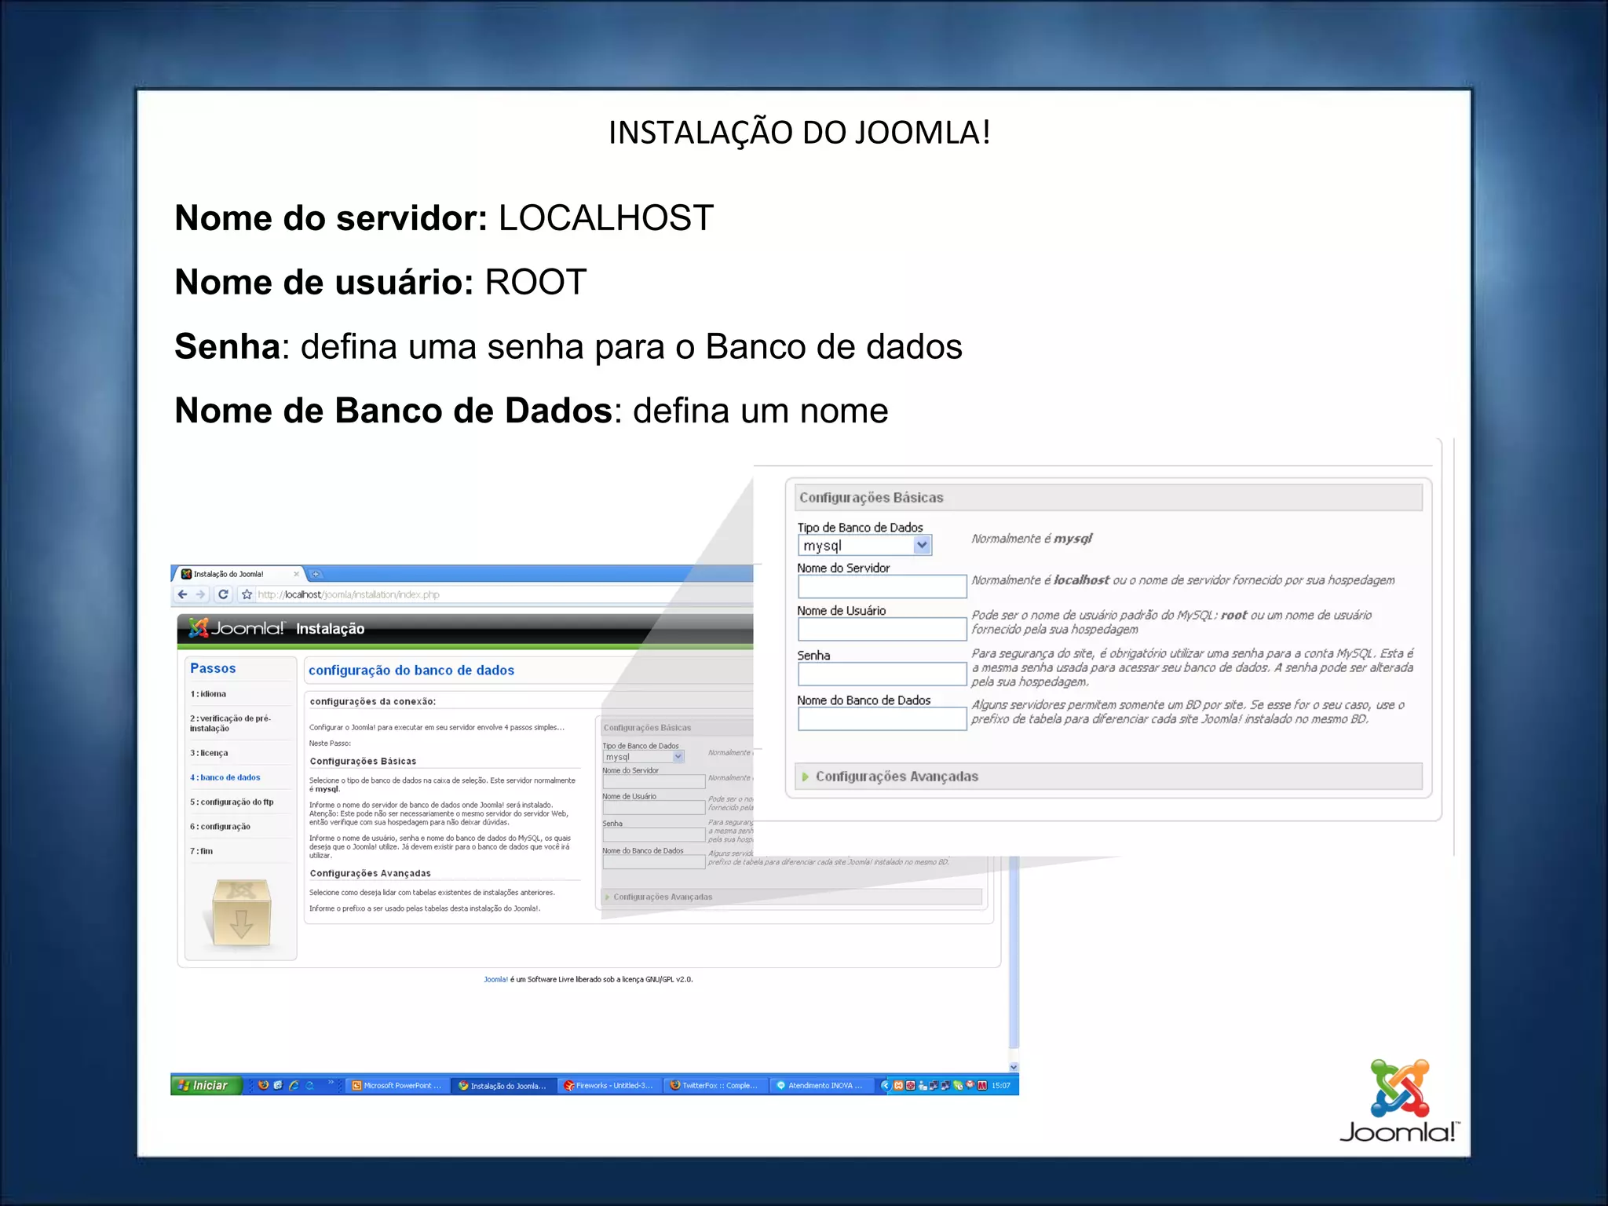Image resolution: width=1608 pixels, height=1206 pixels.
Task: Click the Senha field in zoomed panel
Action: click(882, 674)
